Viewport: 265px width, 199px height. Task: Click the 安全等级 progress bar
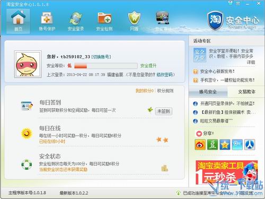click(106, 66)
